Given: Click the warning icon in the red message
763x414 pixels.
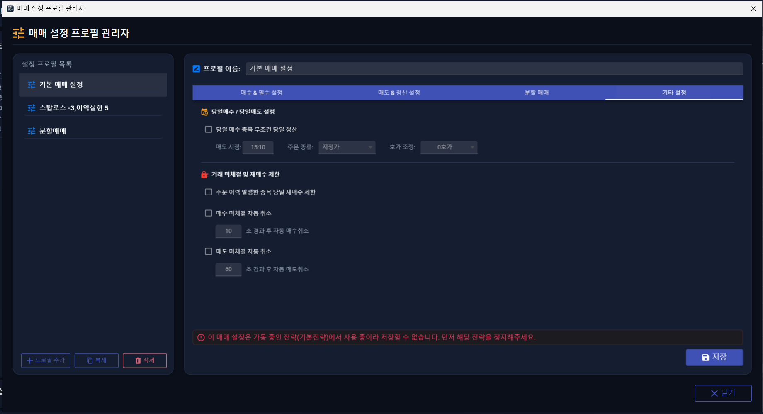Looking at the screenshot, I should (201, 337).
